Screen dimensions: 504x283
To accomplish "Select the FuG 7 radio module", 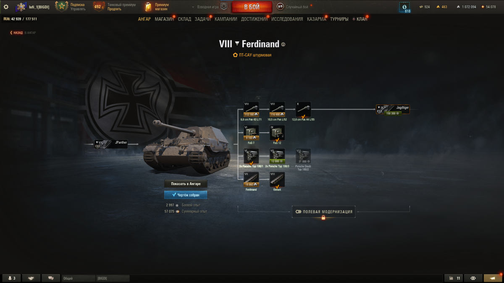I will [251, 133].
